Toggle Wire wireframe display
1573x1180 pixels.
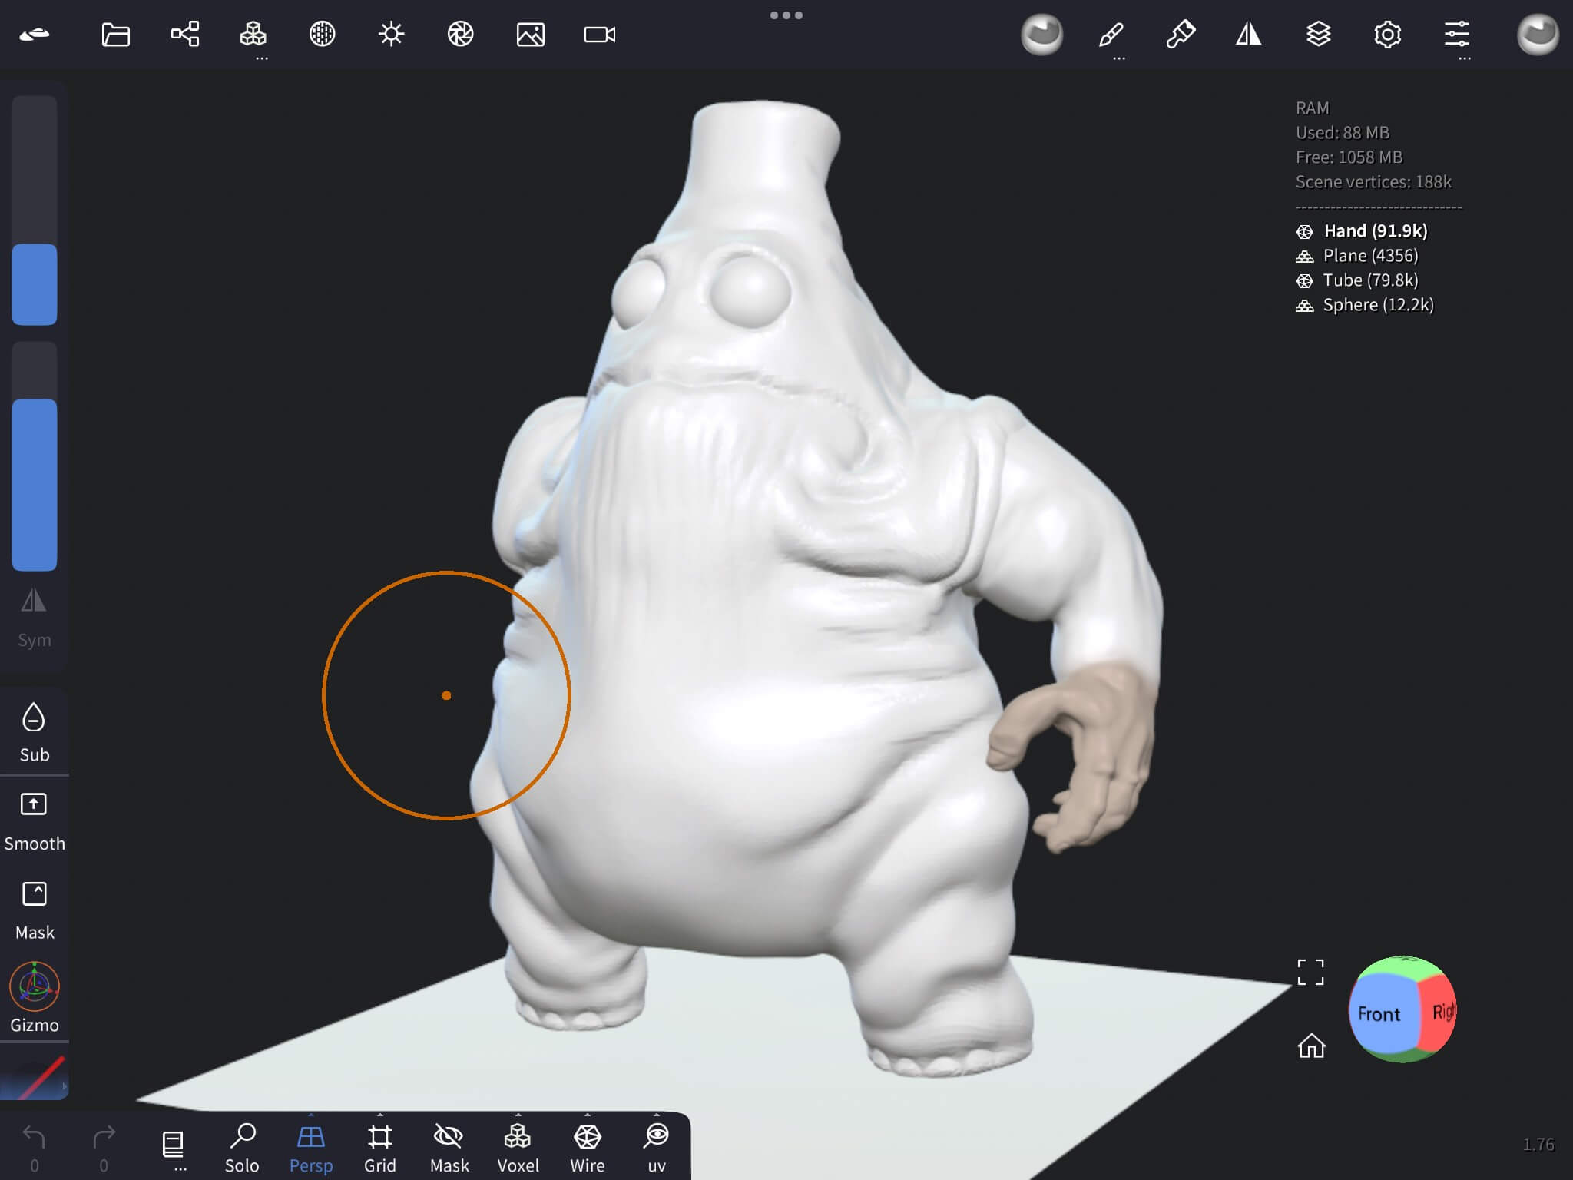point(588,1147)
